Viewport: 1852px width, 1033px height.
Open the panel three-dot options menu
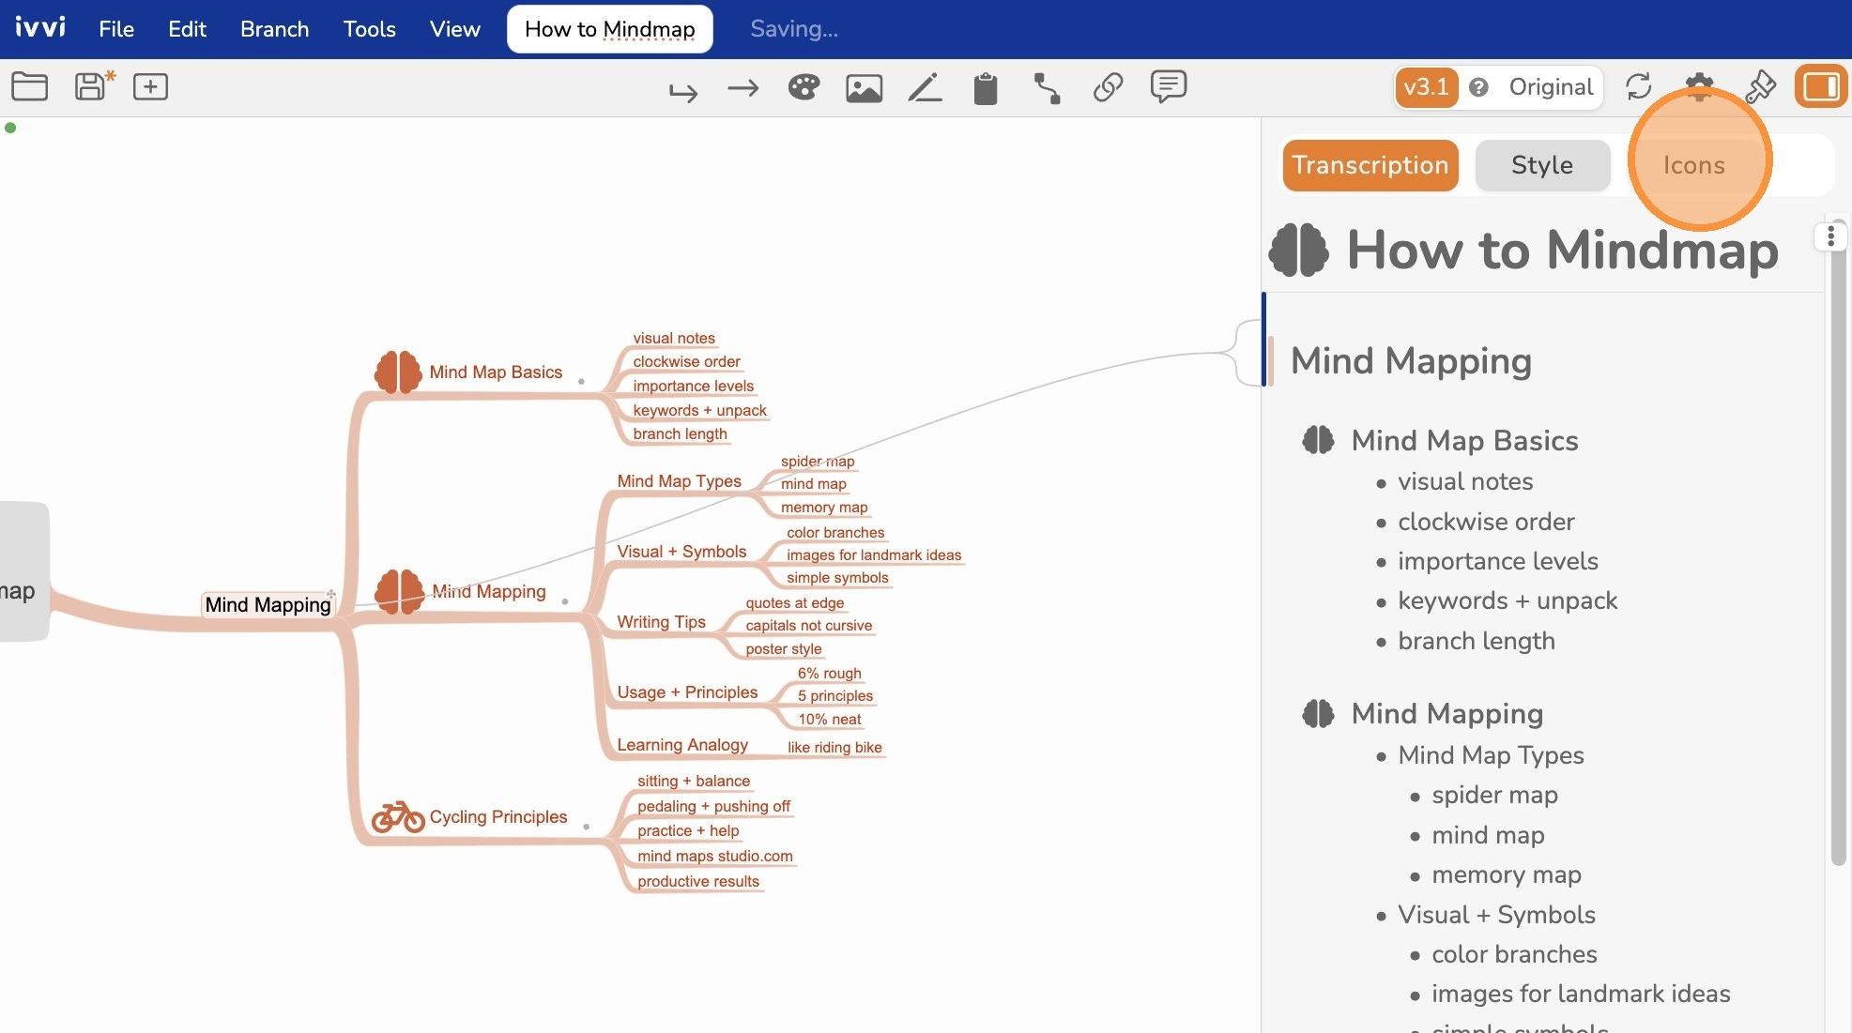(x=1830, y=236)
